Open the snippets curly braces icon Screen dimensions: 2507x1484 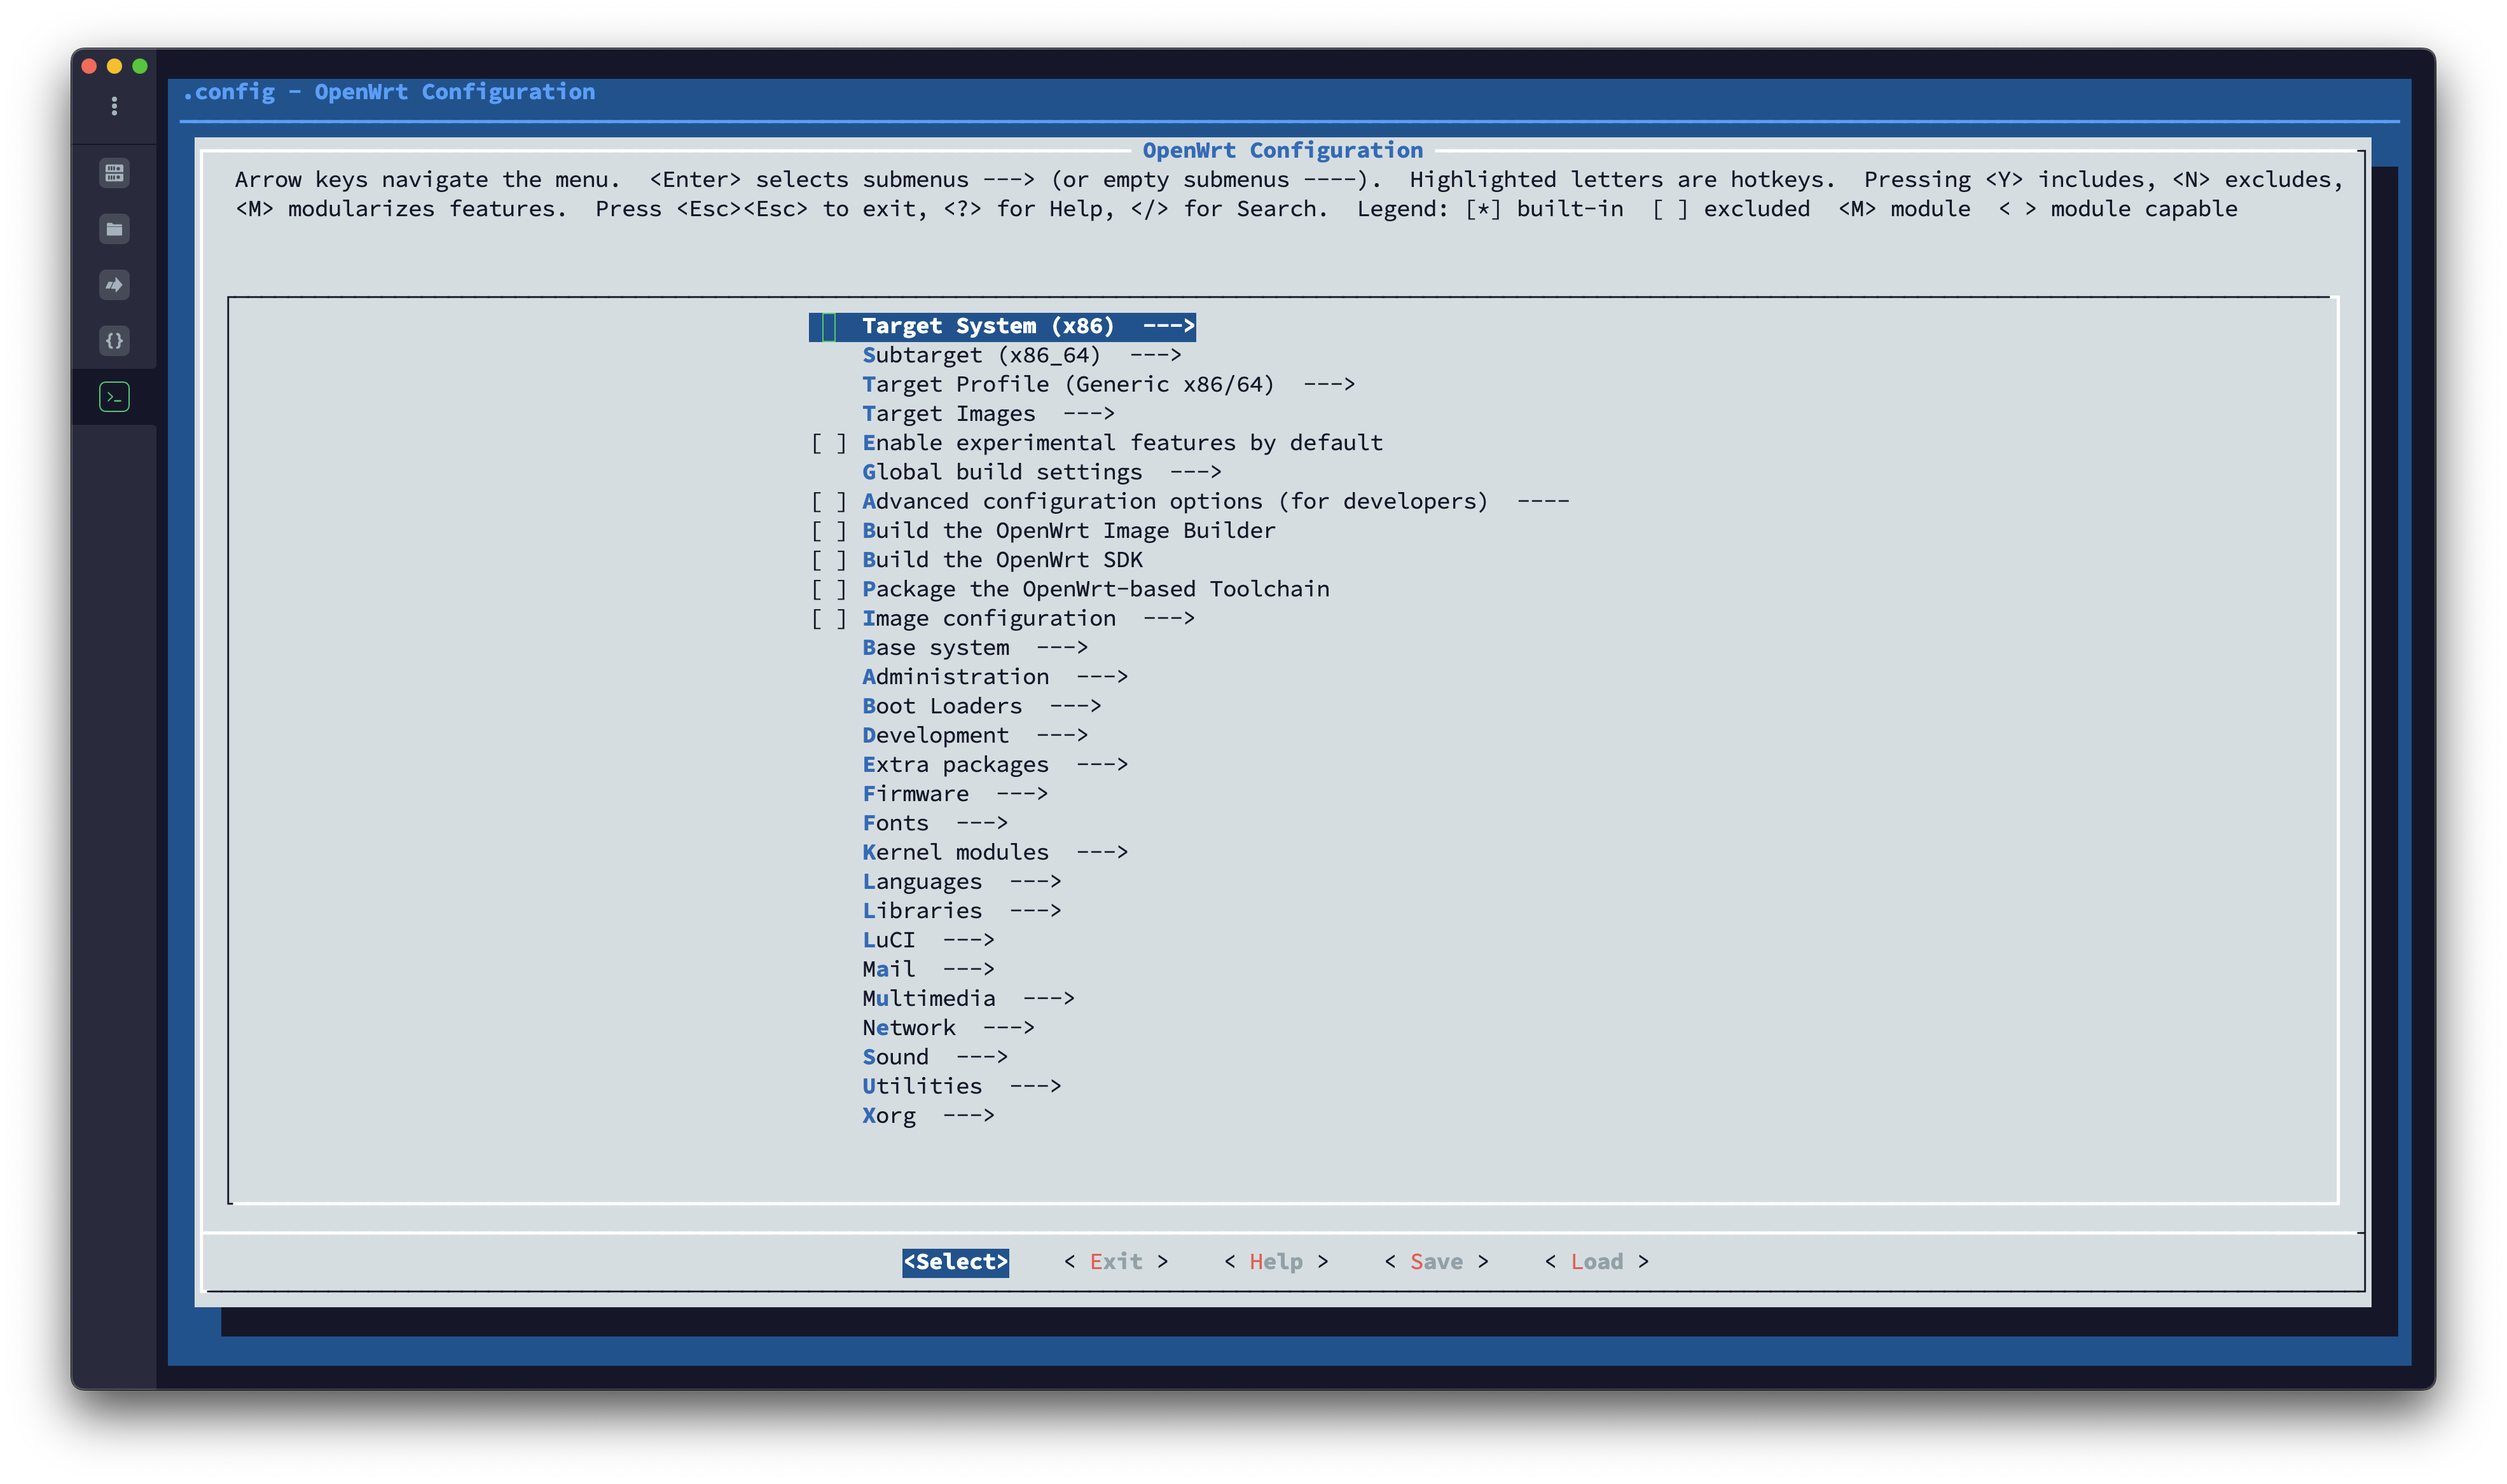(114, 341)
